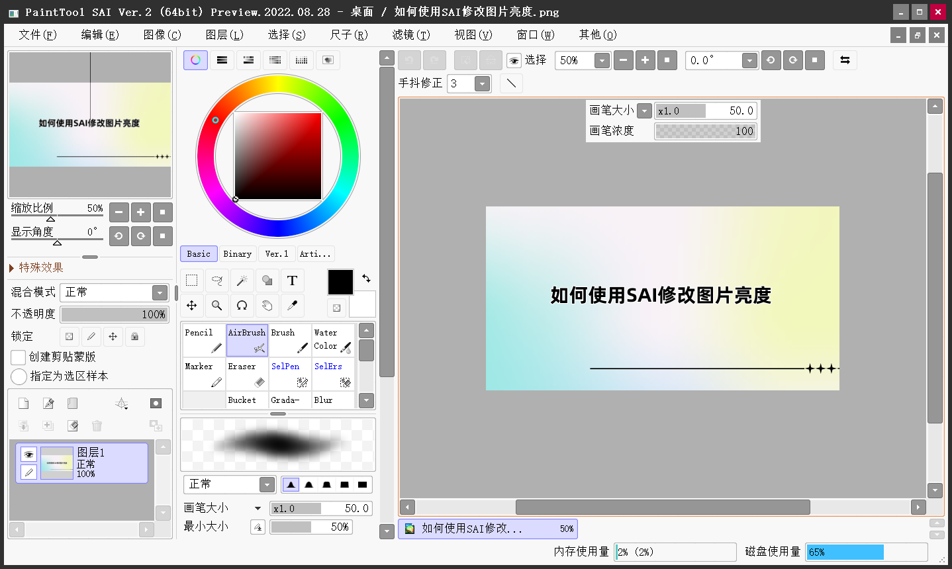Select the Hand pan tool

click(x=267, y=306)
